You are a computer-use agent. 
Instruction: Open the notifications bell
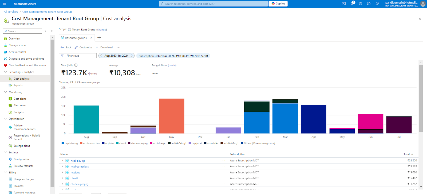point(352,3)
